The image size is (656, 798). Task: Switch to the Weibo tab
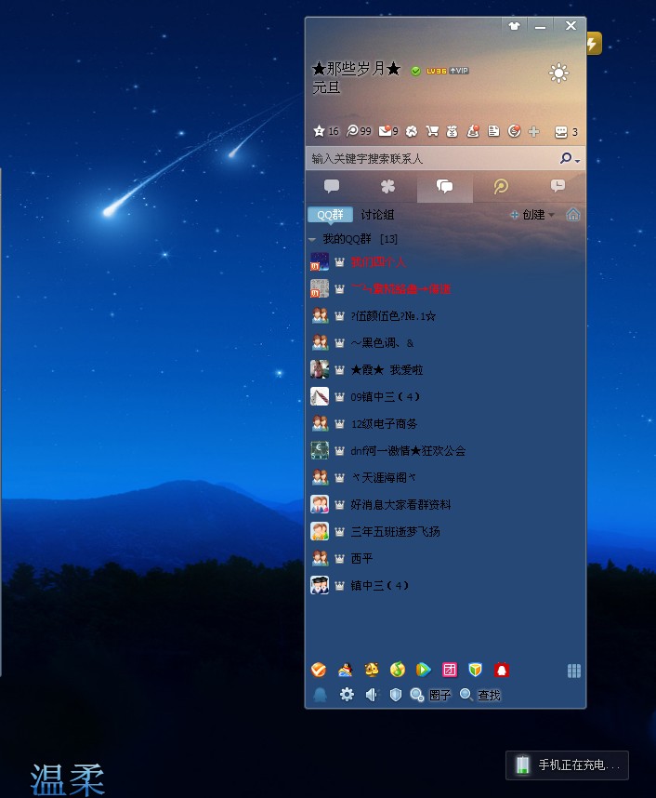click(501, 187)
